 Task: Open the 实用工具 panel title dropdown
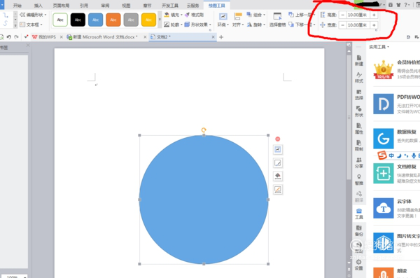[379, 47]
